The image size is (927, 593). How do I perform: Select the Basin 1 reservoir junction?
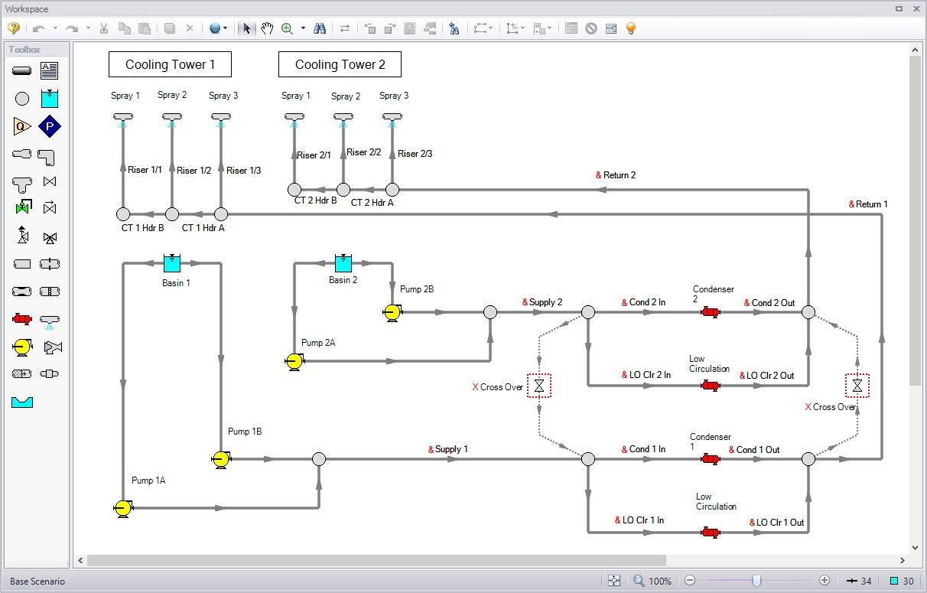pos(172,263)
